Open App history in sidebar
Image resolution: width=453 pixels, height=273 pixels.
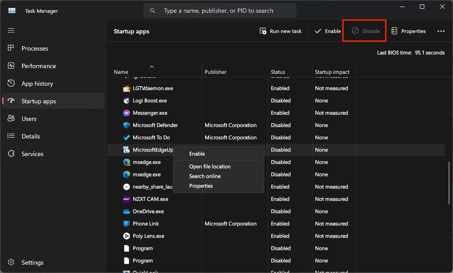(53, 84)
